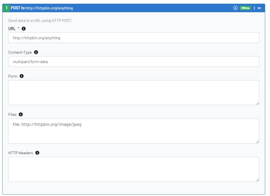Image resolution: width=270 pixels, height=196 pixels.
Task: Click the info icon in the blue header
Action: (235, 8)
